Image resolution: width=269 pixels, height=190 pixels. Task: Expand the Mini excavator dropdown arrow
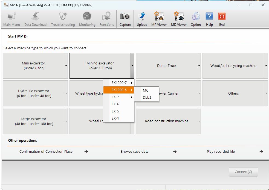[66, 66]
